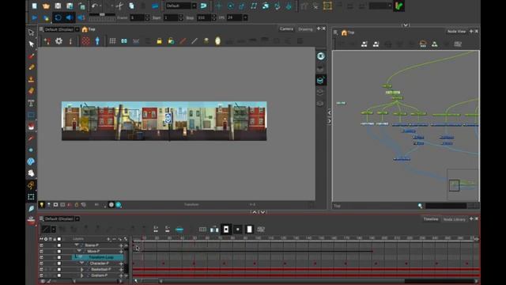This screenshot has height=285, width=506.
Task: Click the undo arrow icon
Action: 94,6
